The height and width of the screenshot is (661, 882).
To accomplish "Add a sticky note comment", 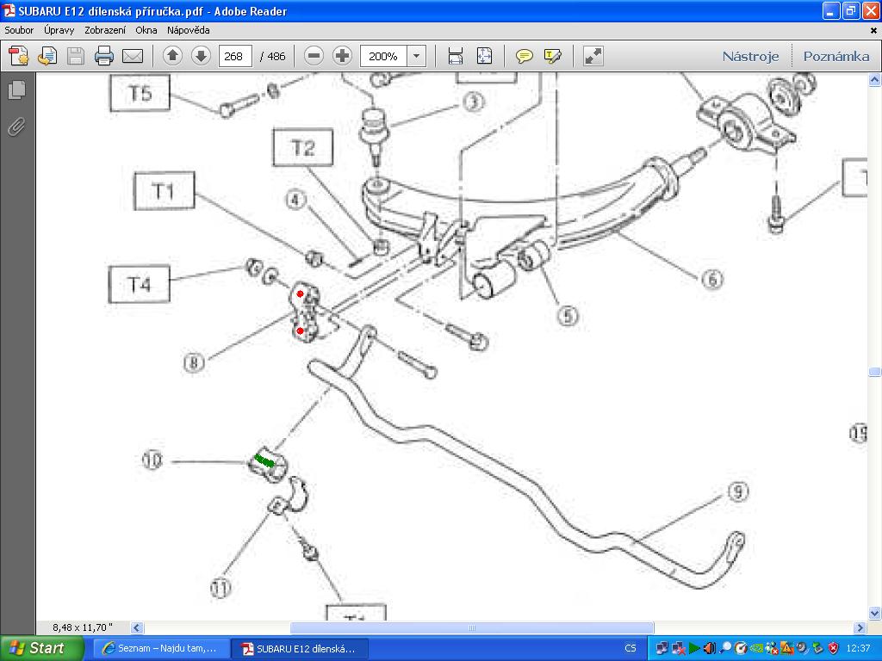I will (525, 56).
